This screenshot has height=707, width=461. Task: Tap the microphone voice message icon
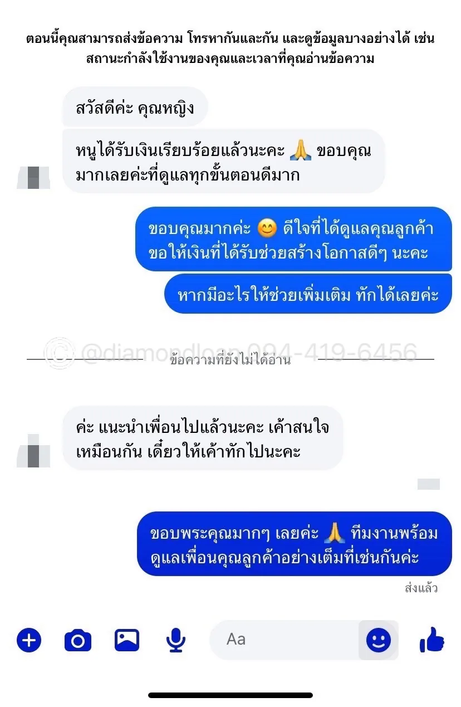[176, 640]
